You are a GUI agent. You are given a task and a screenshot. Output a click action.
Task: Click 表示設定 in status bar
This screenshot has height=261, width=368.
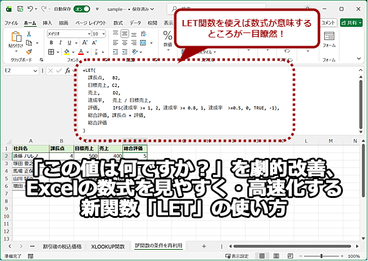tap(237, 256)
